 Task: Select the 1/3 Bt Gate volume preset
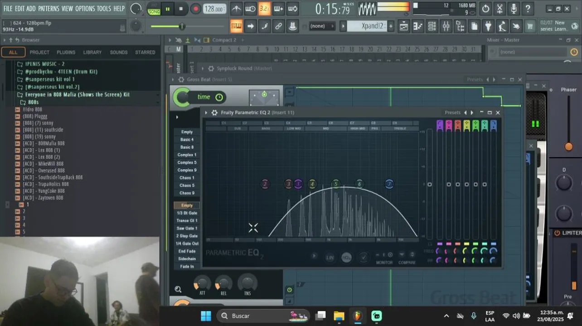click(187, 213)
